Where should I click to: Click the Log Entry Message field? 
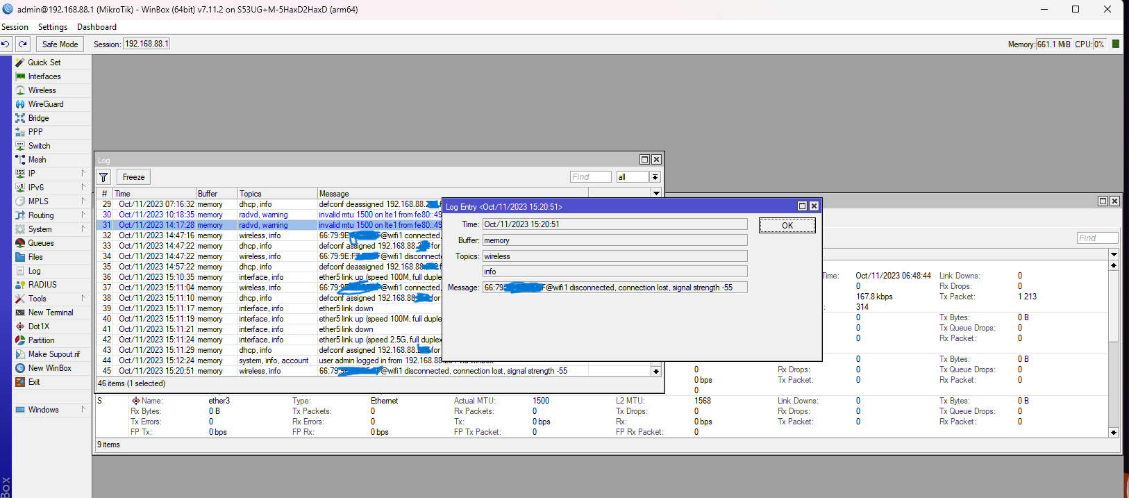[614, 288]
